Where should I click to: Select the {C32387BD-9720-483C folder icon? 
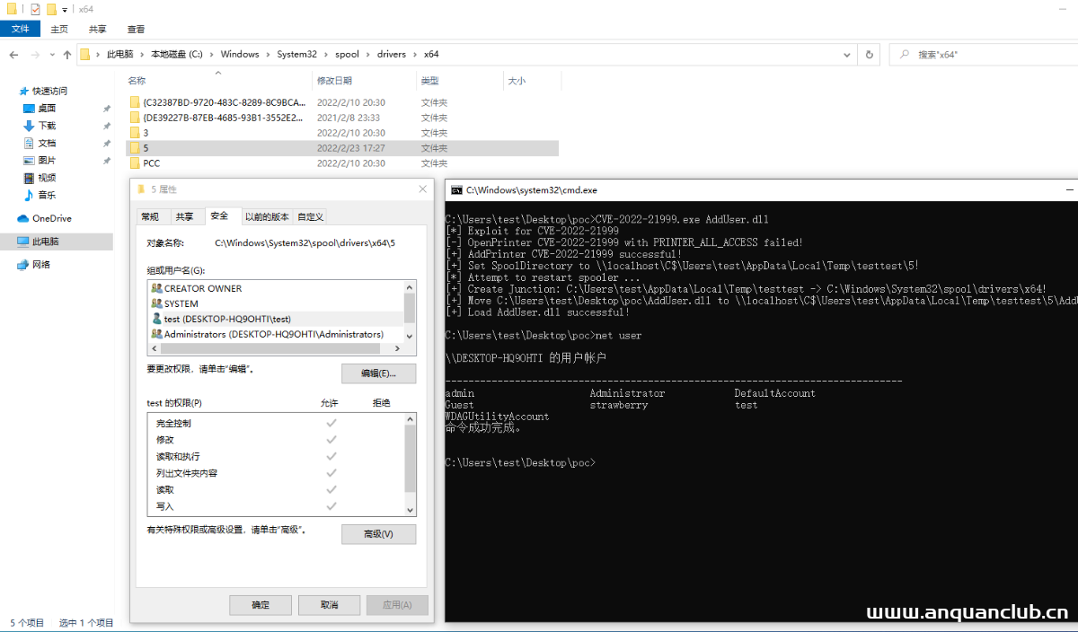[135, 102]
